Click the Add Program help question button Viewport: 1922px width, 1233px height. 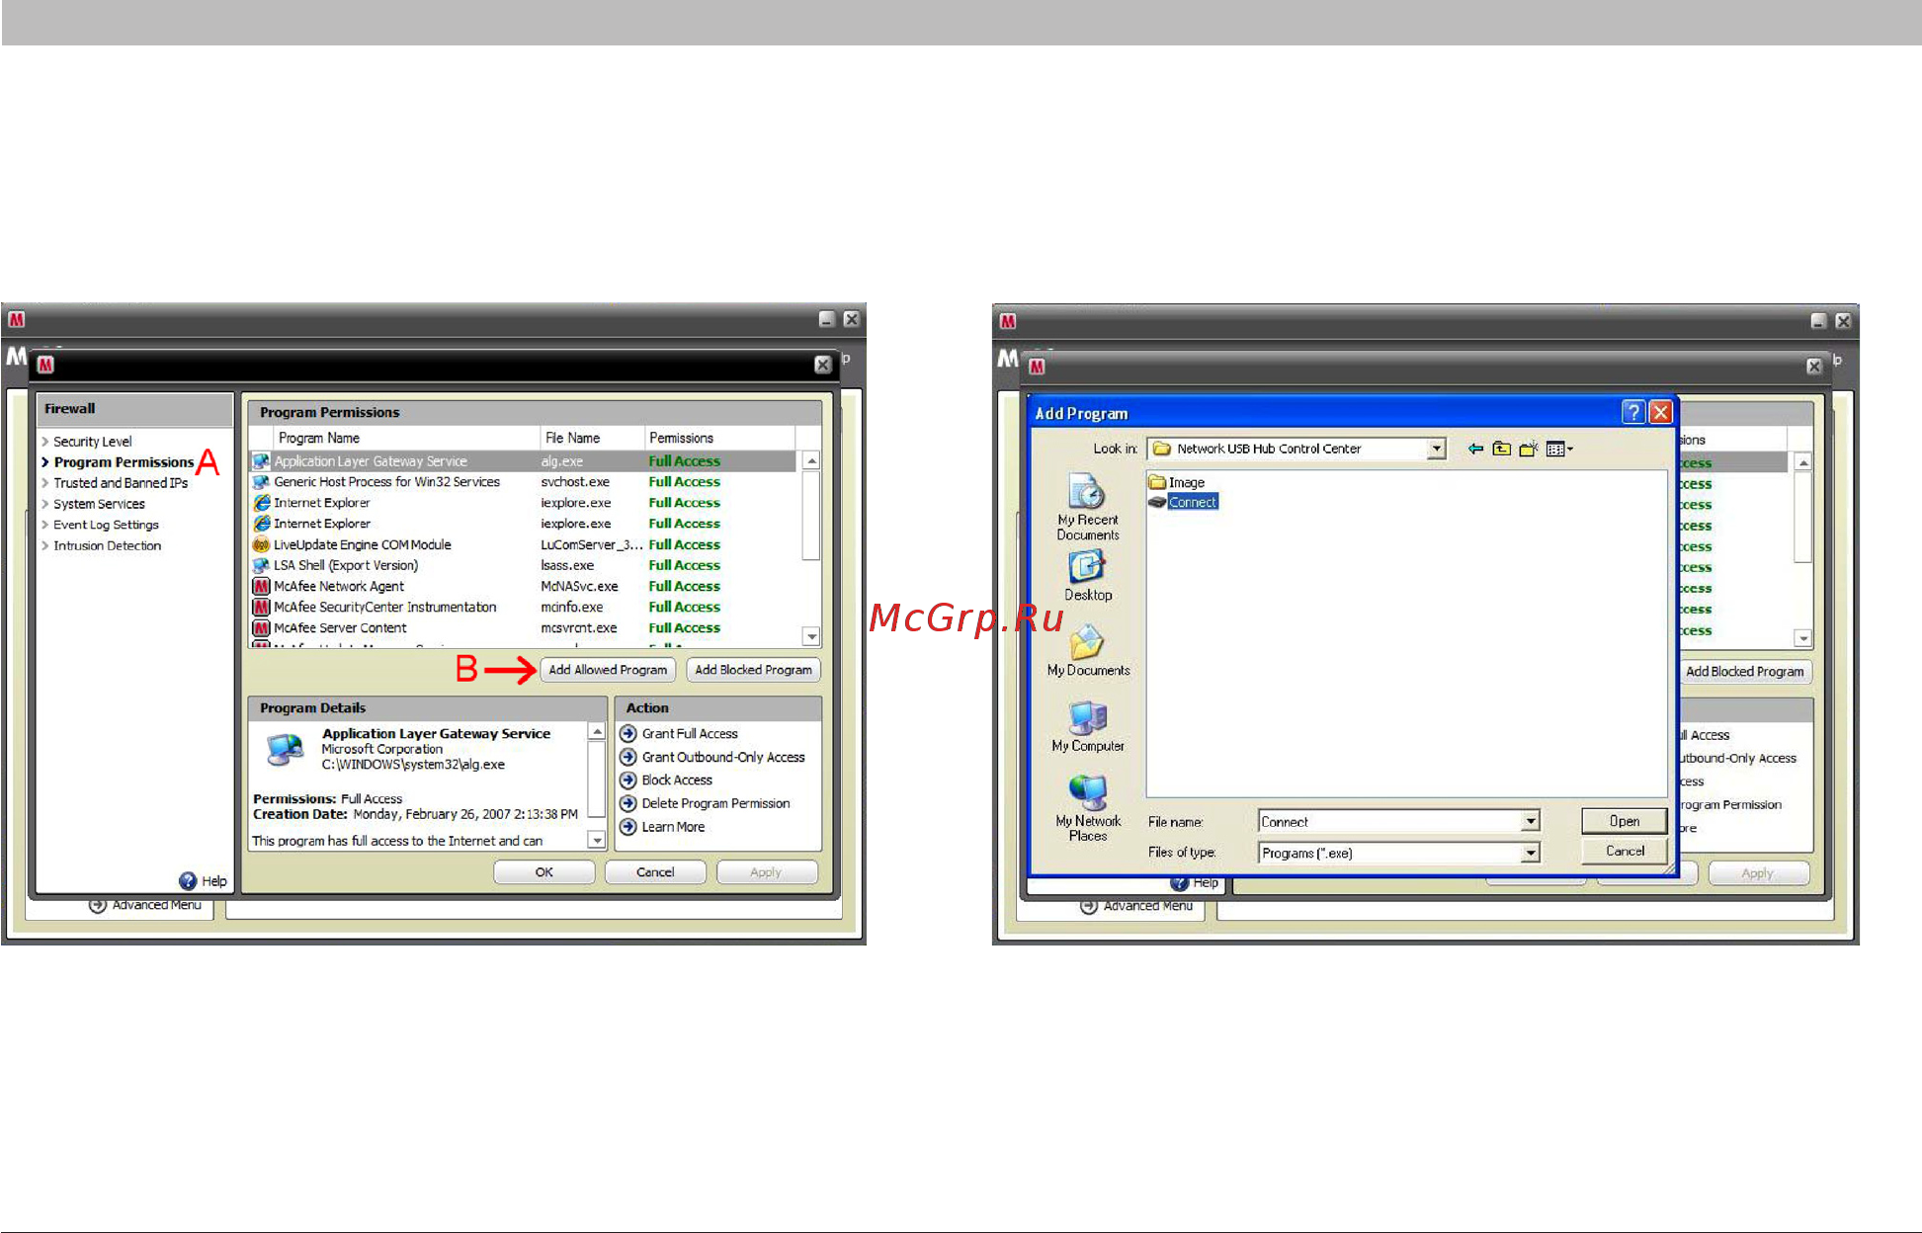1634,412
